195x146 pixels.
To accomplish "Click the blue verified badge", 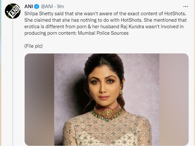I will (37, 6).
